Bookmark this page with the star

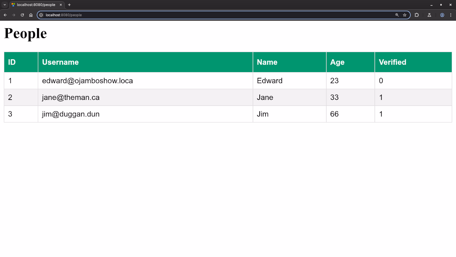coord(405,15)
